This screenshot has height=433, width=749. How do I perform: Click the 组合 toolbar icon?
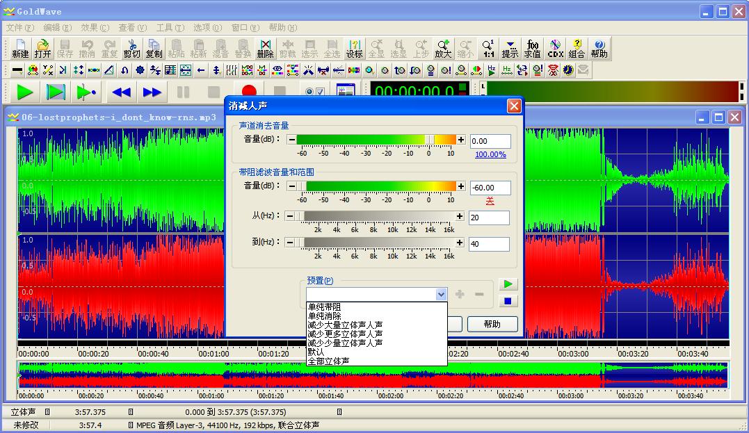(x=577, y=49)
